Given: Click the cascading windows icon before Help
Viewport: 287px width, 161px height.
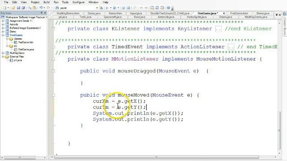Looking at the screenshot, I should click(x=162, y=8).
